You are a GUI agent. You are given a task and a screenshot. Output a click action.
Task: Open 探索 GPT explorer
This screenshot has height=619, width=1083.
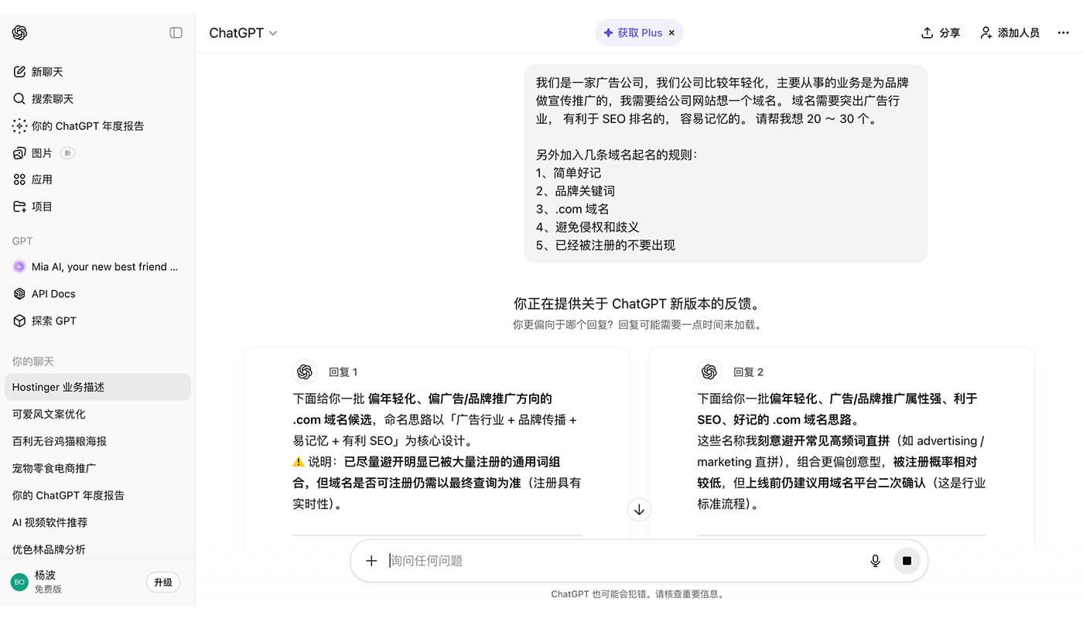[x=53, y=321]
